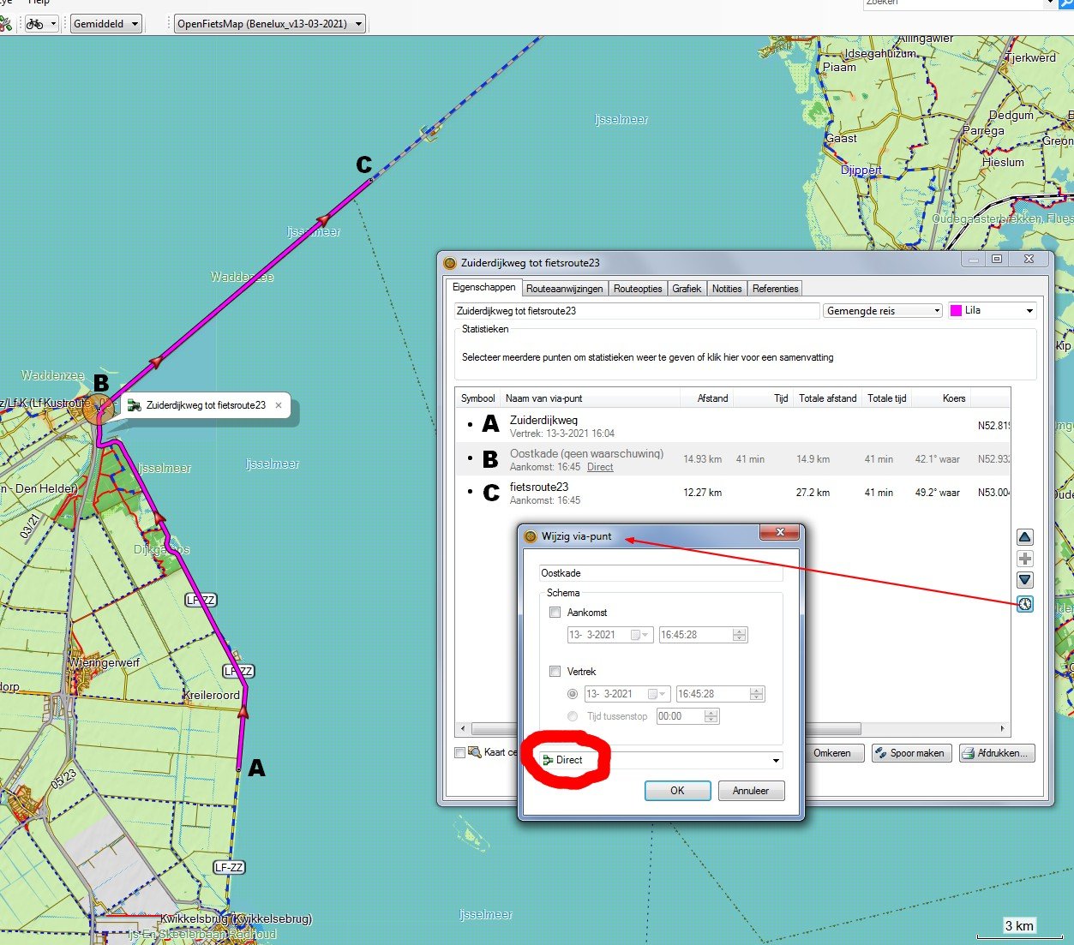Click the Annuleer button

[x=750, y=791]
